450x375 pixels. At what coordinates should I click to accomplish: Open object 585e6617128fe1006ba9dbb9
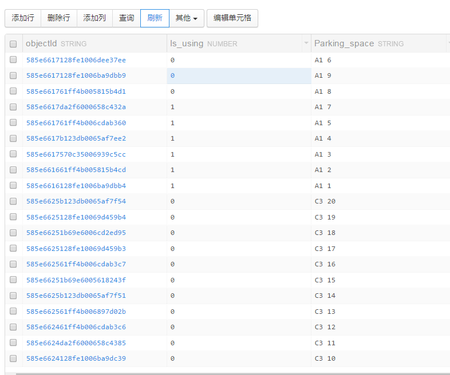(76, 75)
